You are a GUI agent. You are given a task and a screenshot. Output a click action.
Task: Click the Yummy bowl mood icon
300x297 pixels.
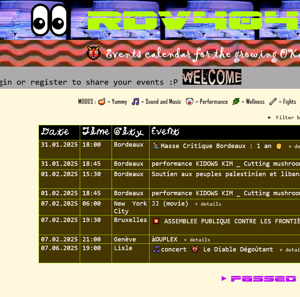coord(102,101)
